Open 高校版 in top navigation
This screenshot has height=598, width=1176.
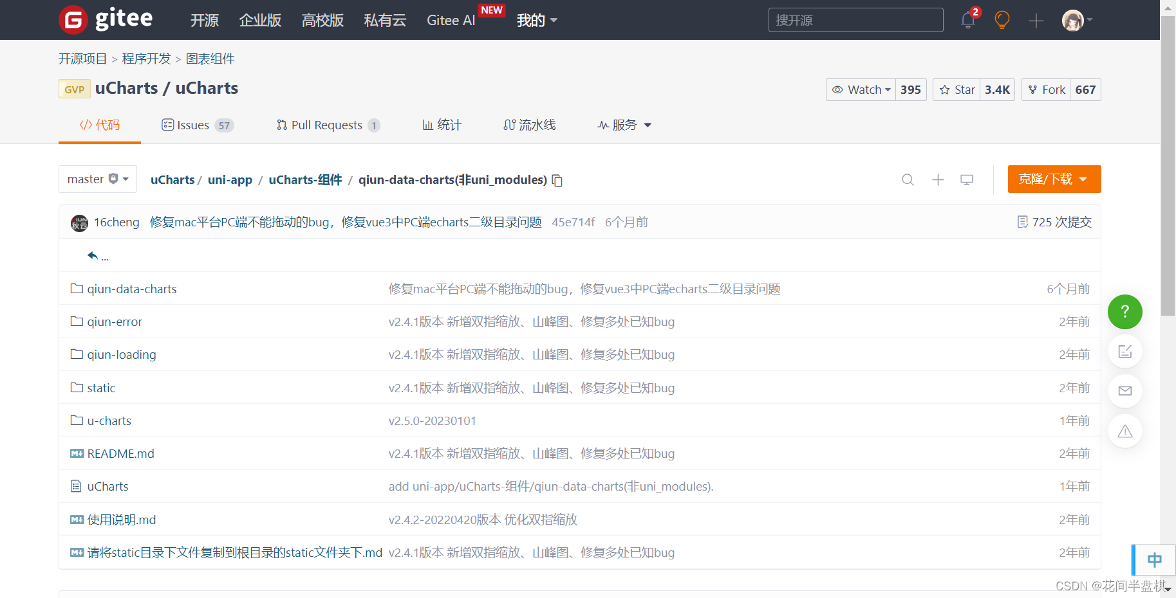click(322, 21)
